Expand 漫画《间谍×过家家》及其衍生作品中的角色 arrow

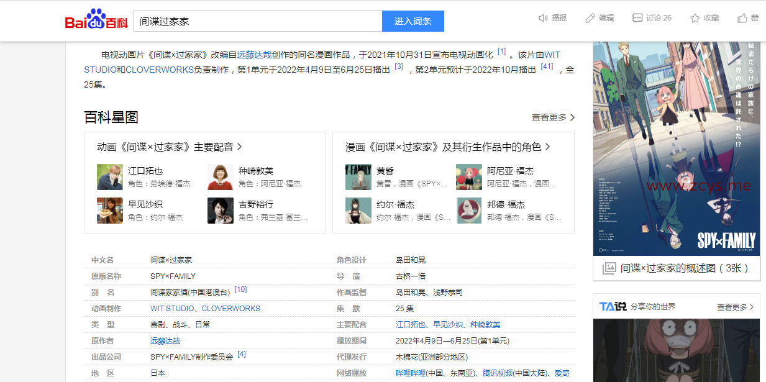pyautogui.click(x=548, y=147)
